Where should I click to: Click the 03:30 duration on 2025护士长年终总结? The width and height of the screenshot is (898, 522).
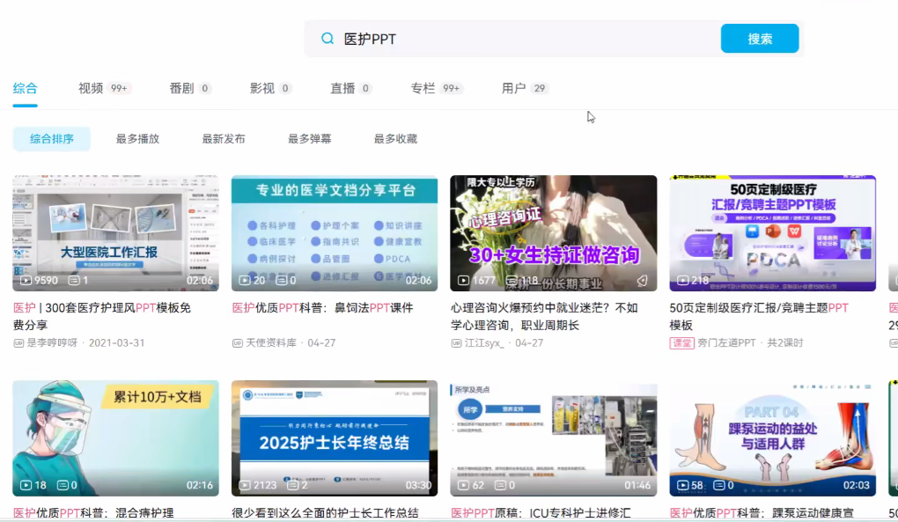(418, 485)
